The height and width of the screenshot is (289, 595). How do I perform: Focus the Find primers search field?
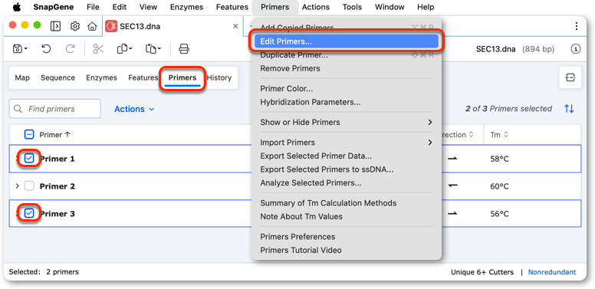pyautogui.click(x=55, y=109)
